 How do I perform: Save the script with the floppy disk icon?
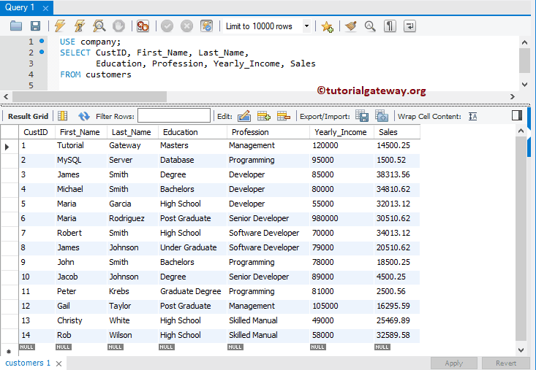point(35,26)
